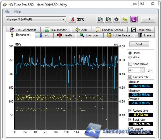The image size is (161, 140).
Task: Maximize the HD Tune Pro window
Action: point(142,4)
